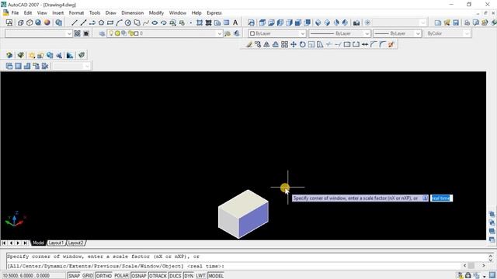Select the Move tool
The height and width of the screenshot is (279, 497).
294,44
